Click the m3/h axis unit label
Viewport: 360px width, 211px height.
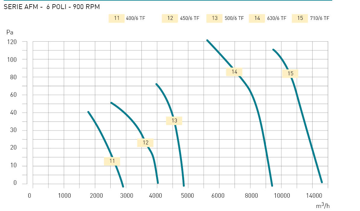click(323, 205)
